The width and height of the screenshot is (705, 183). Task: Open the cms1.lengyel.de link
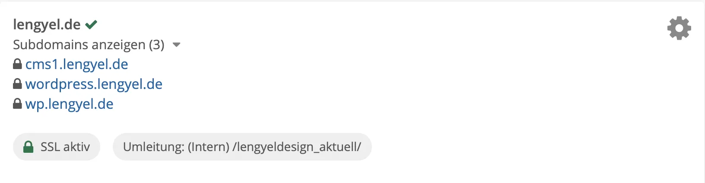coord(77,64)
